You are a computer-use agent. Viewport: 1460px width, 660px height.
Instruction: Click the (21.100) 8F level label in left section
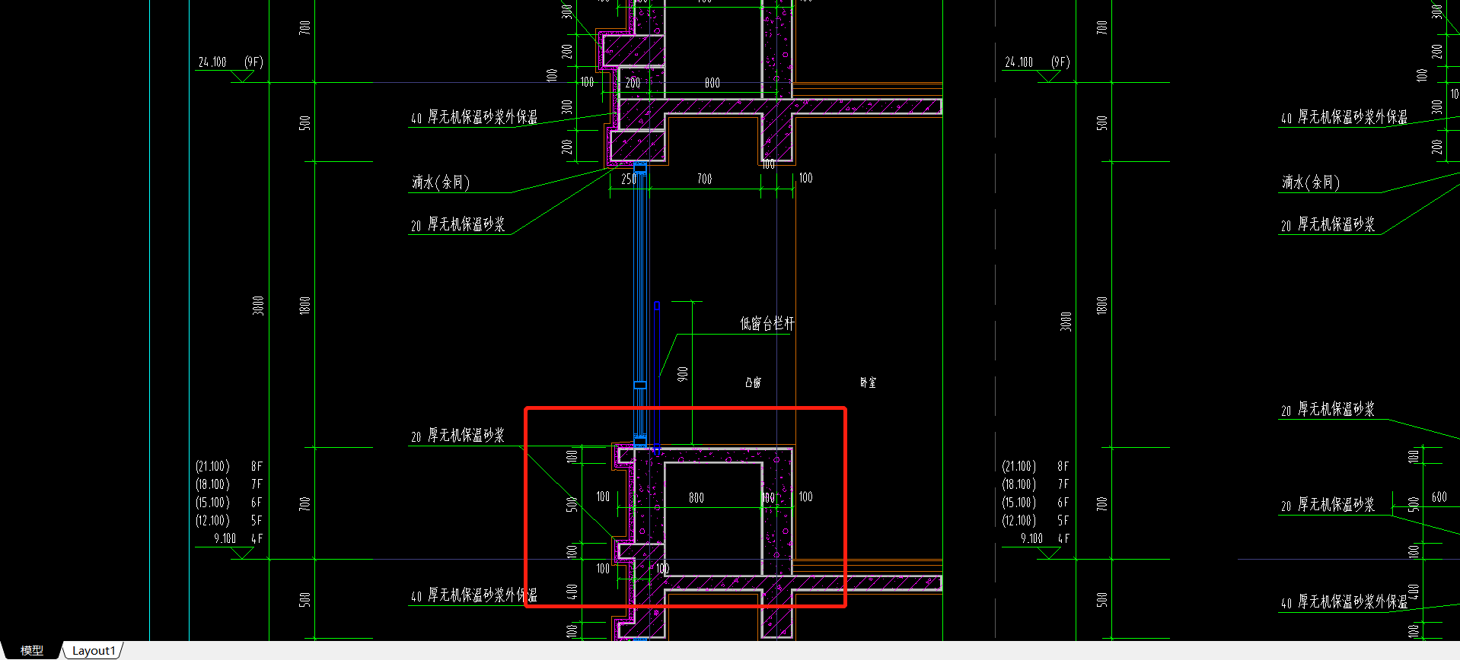[228, 466]
